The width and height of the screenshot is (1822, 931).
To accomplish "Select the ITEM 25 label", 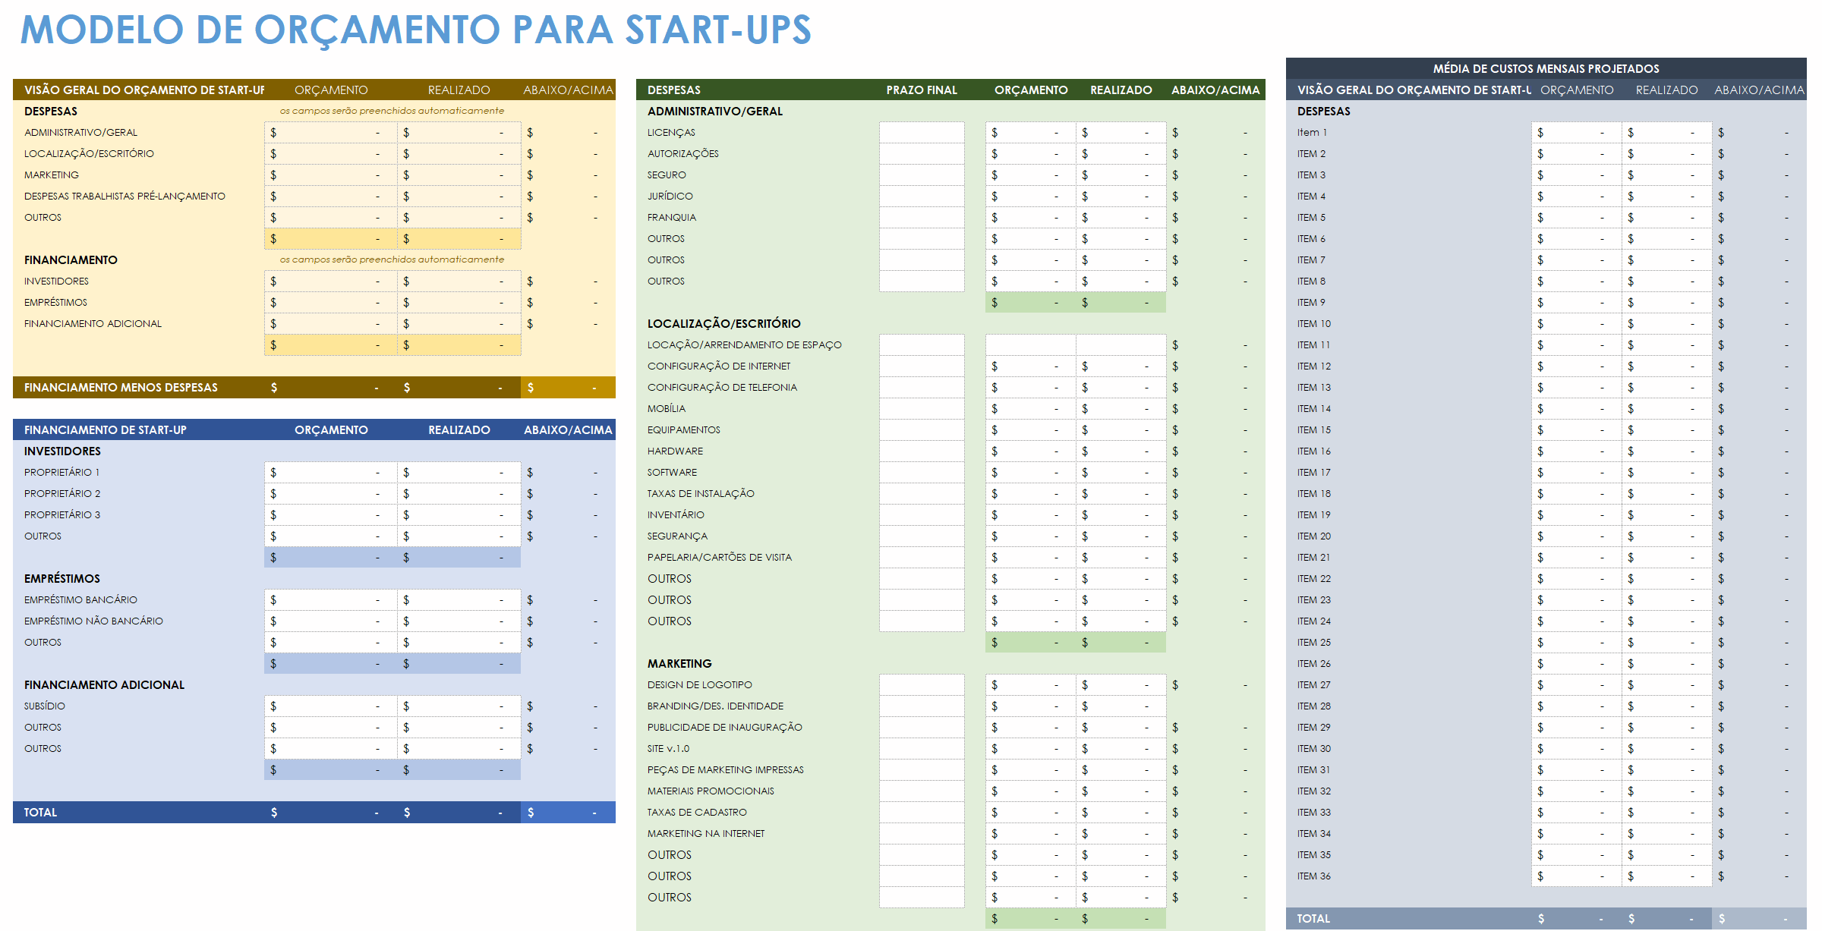I will point(1314,643).
